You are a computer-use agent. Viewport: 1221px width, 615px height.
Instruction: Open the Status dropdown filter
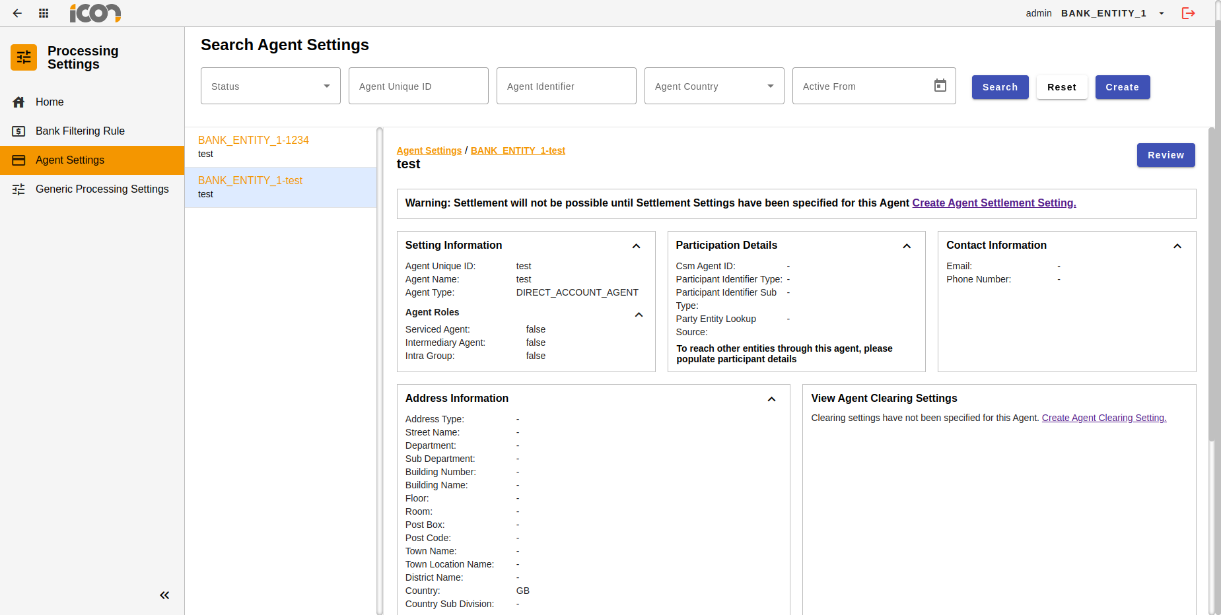270,86
